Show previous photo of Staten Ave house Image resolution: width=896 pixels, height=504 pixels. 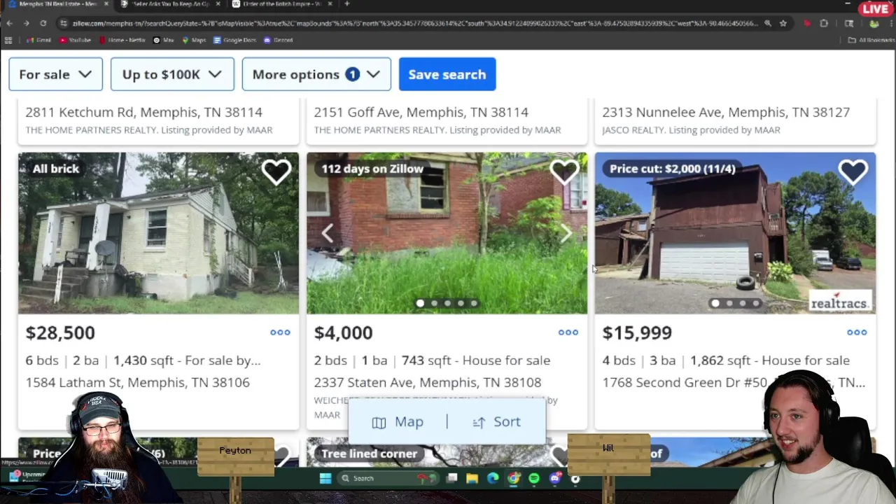click(328, 233)
